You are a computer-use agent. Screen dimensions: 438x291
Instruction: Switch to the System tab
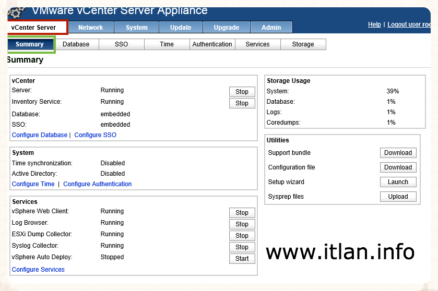137,28
